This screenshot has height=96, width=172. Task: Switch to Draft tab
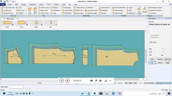63,5
